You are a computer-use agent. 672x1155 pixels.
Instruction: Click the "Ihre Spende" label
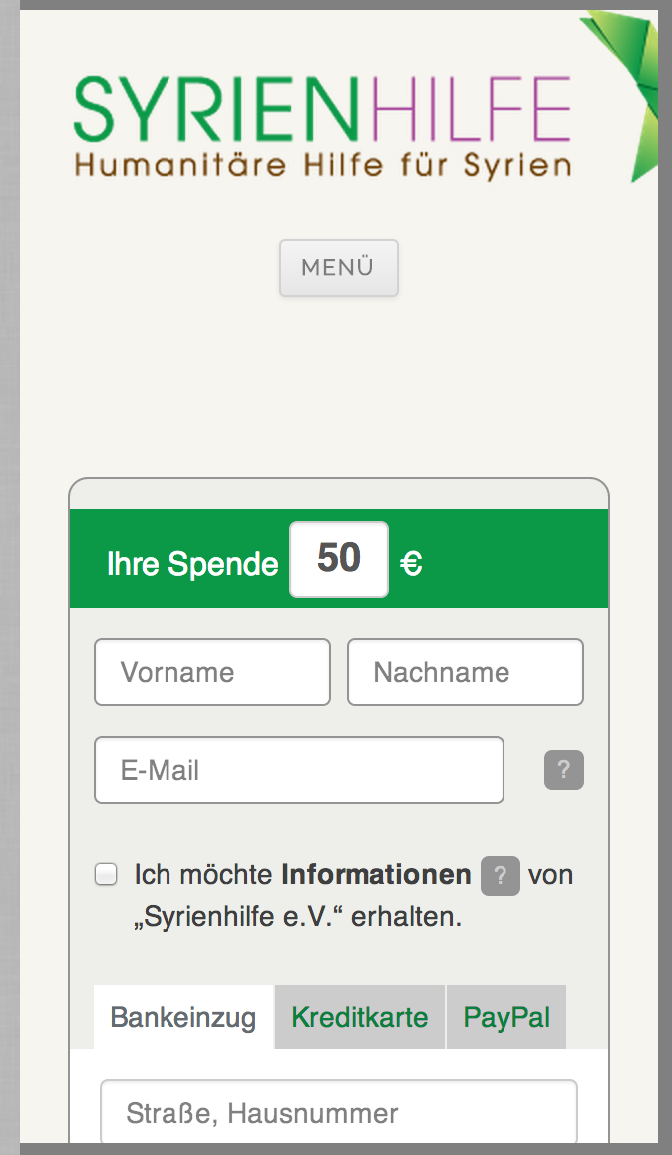tap(192, 564)
